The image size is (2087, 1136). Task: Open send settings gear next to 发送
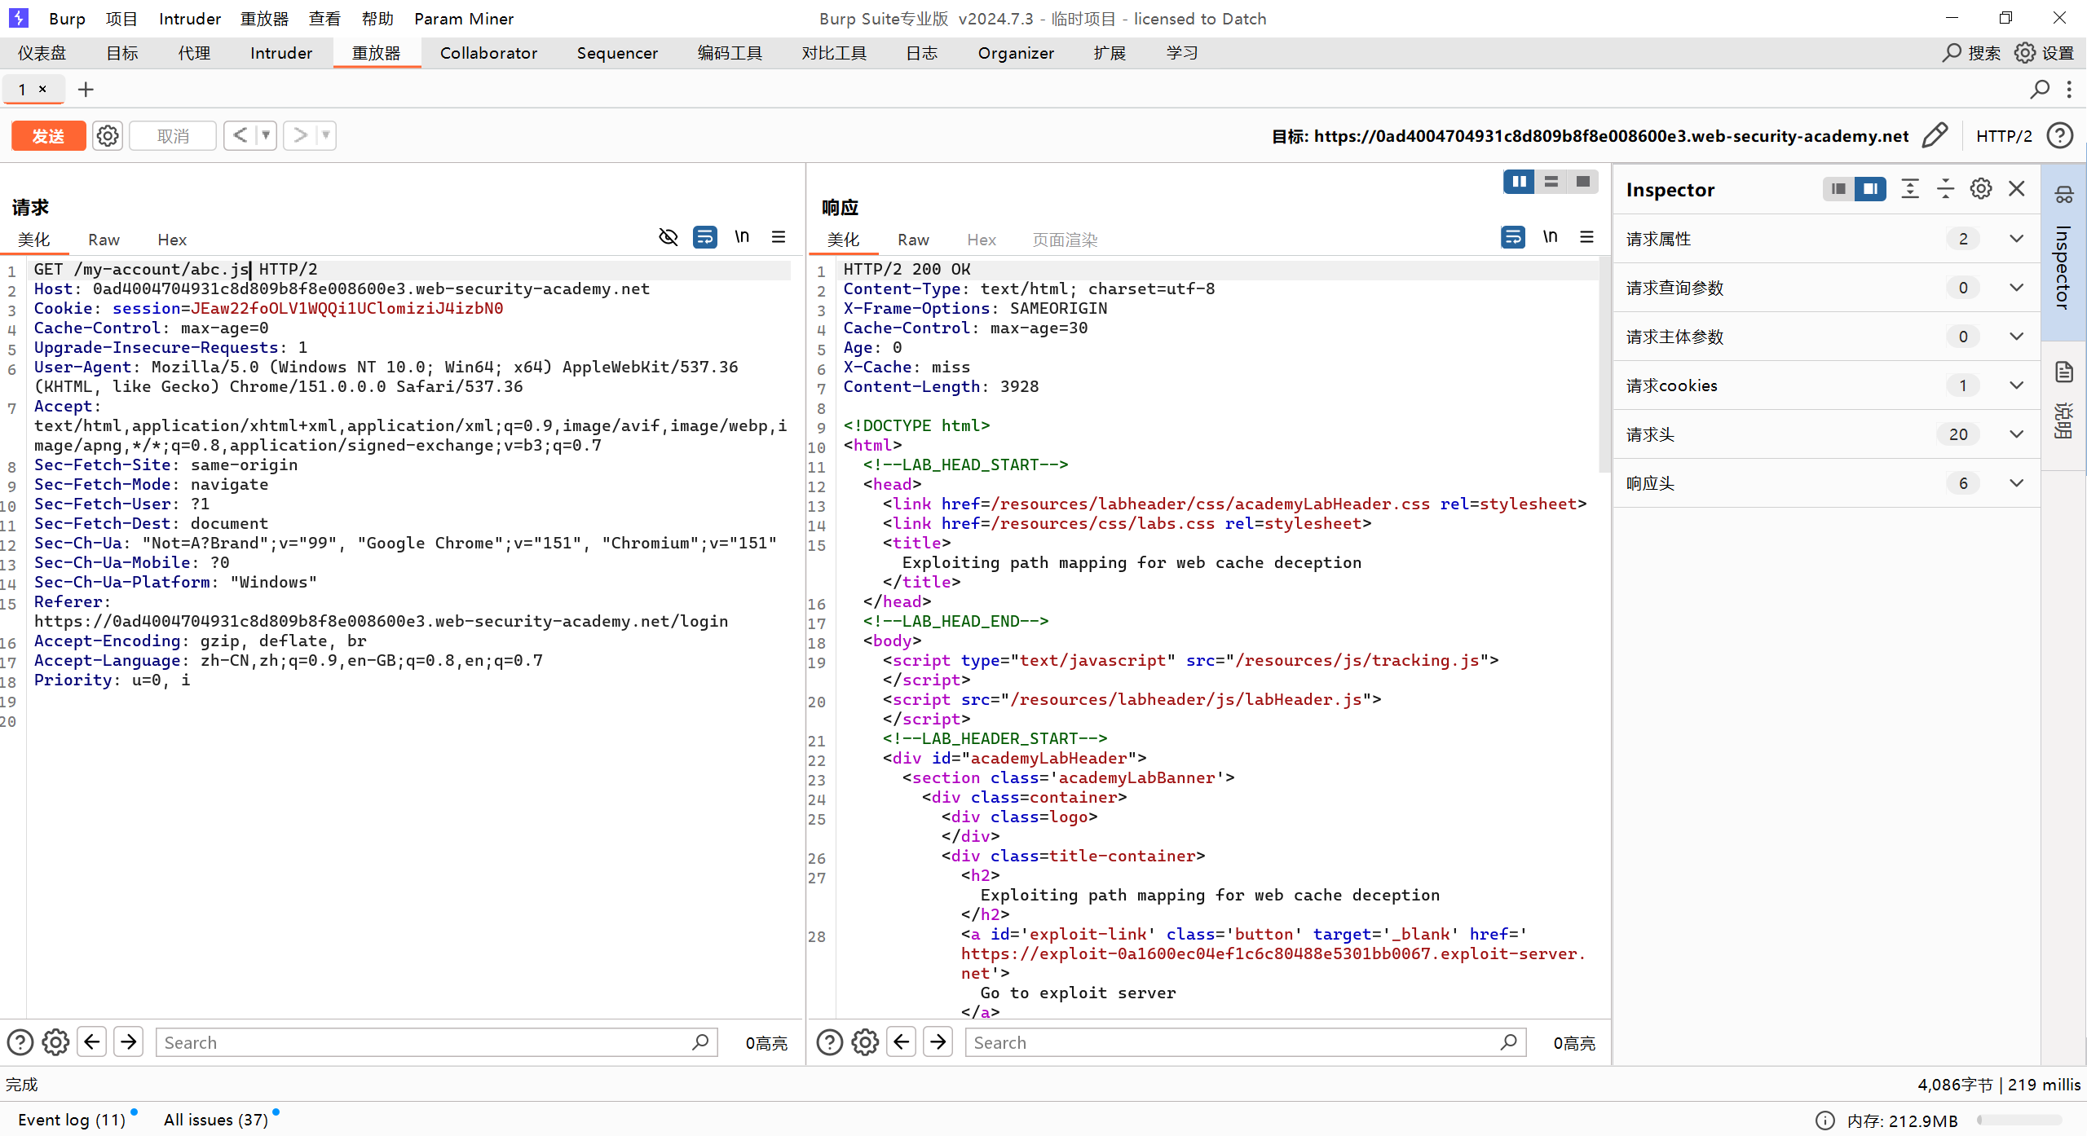(108, 136)
